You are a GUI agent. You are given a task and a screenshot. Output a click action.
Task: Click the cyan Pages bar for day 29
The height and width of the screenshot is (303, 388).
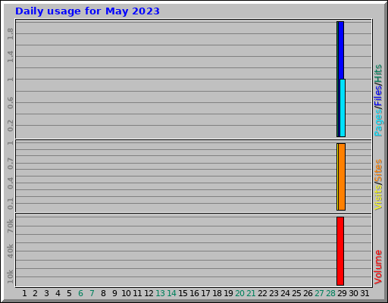point(343,108)
